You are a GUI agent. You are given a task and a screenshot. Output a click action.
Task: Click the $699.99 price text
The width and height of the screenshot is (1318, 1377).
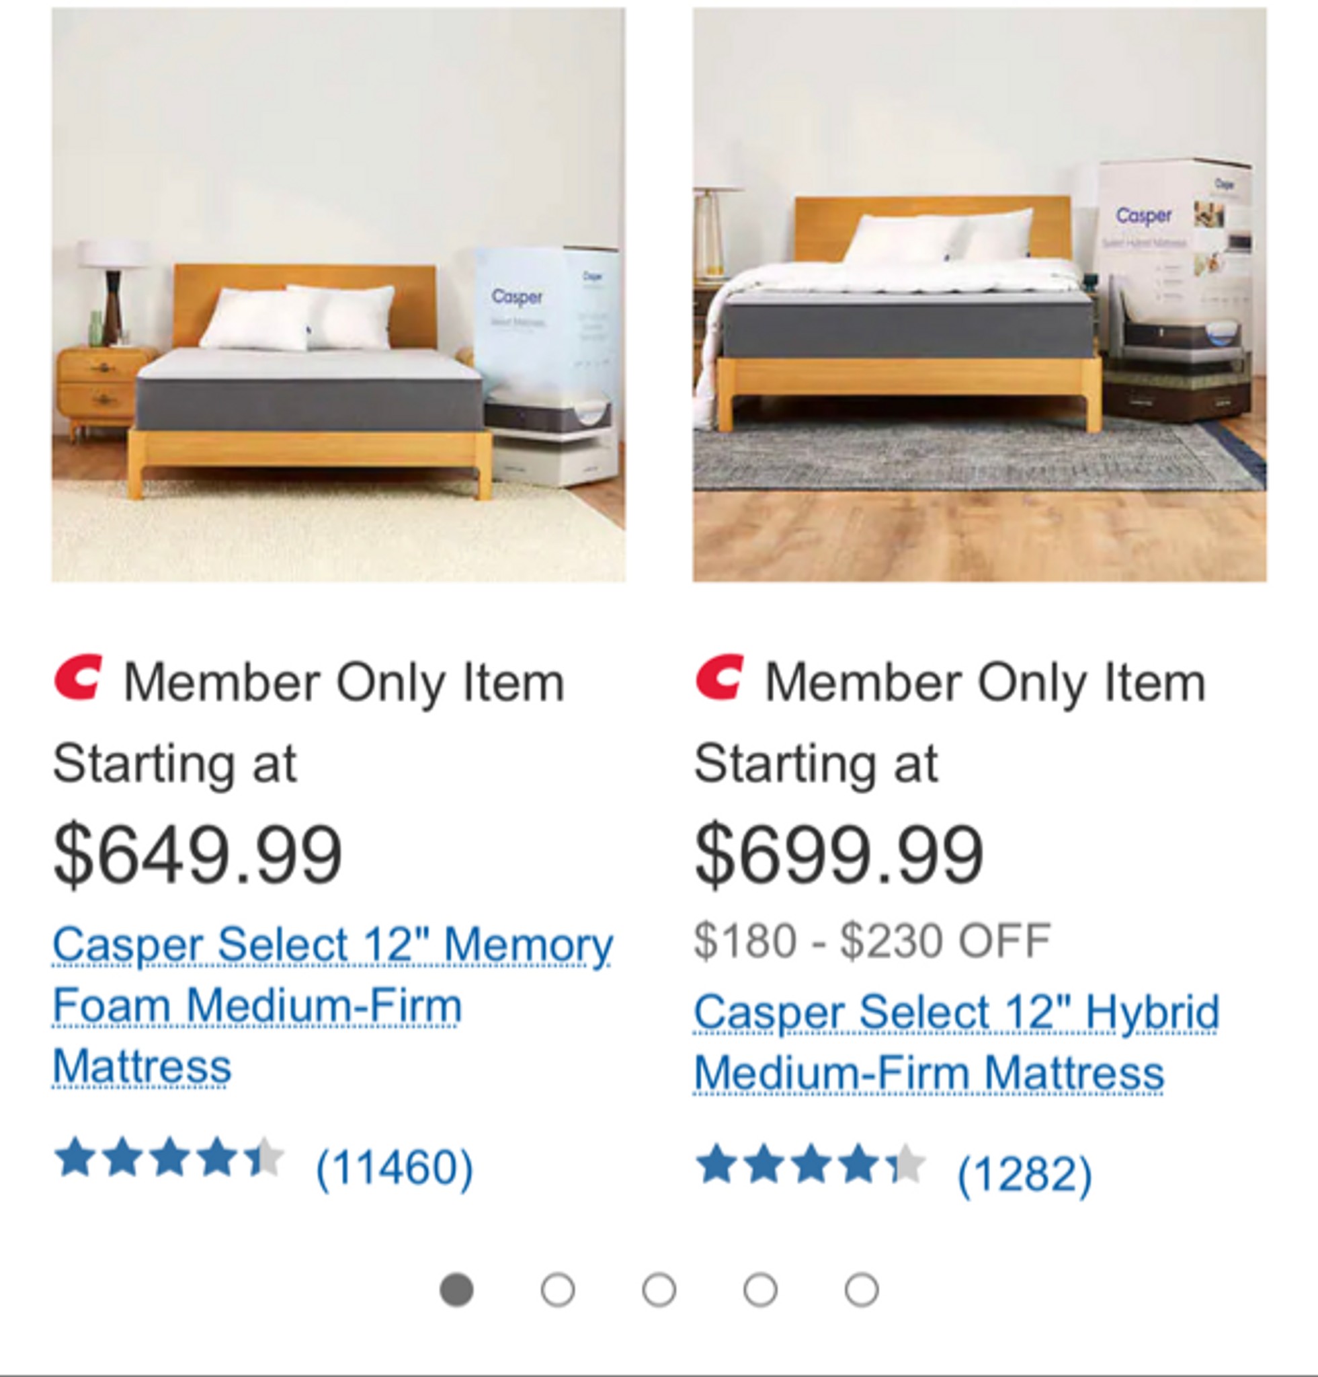point(839,855)
